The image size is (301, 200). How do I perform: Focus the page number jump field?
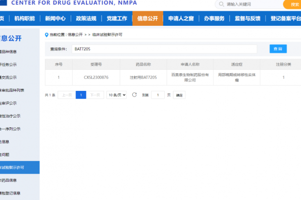(158, 95)
